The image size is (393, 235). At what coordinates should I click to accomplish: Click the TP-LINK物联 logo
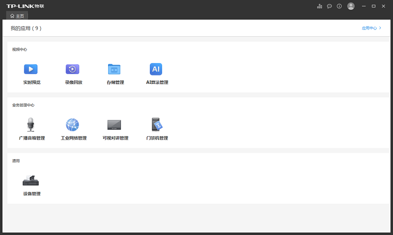coord(25,6)
